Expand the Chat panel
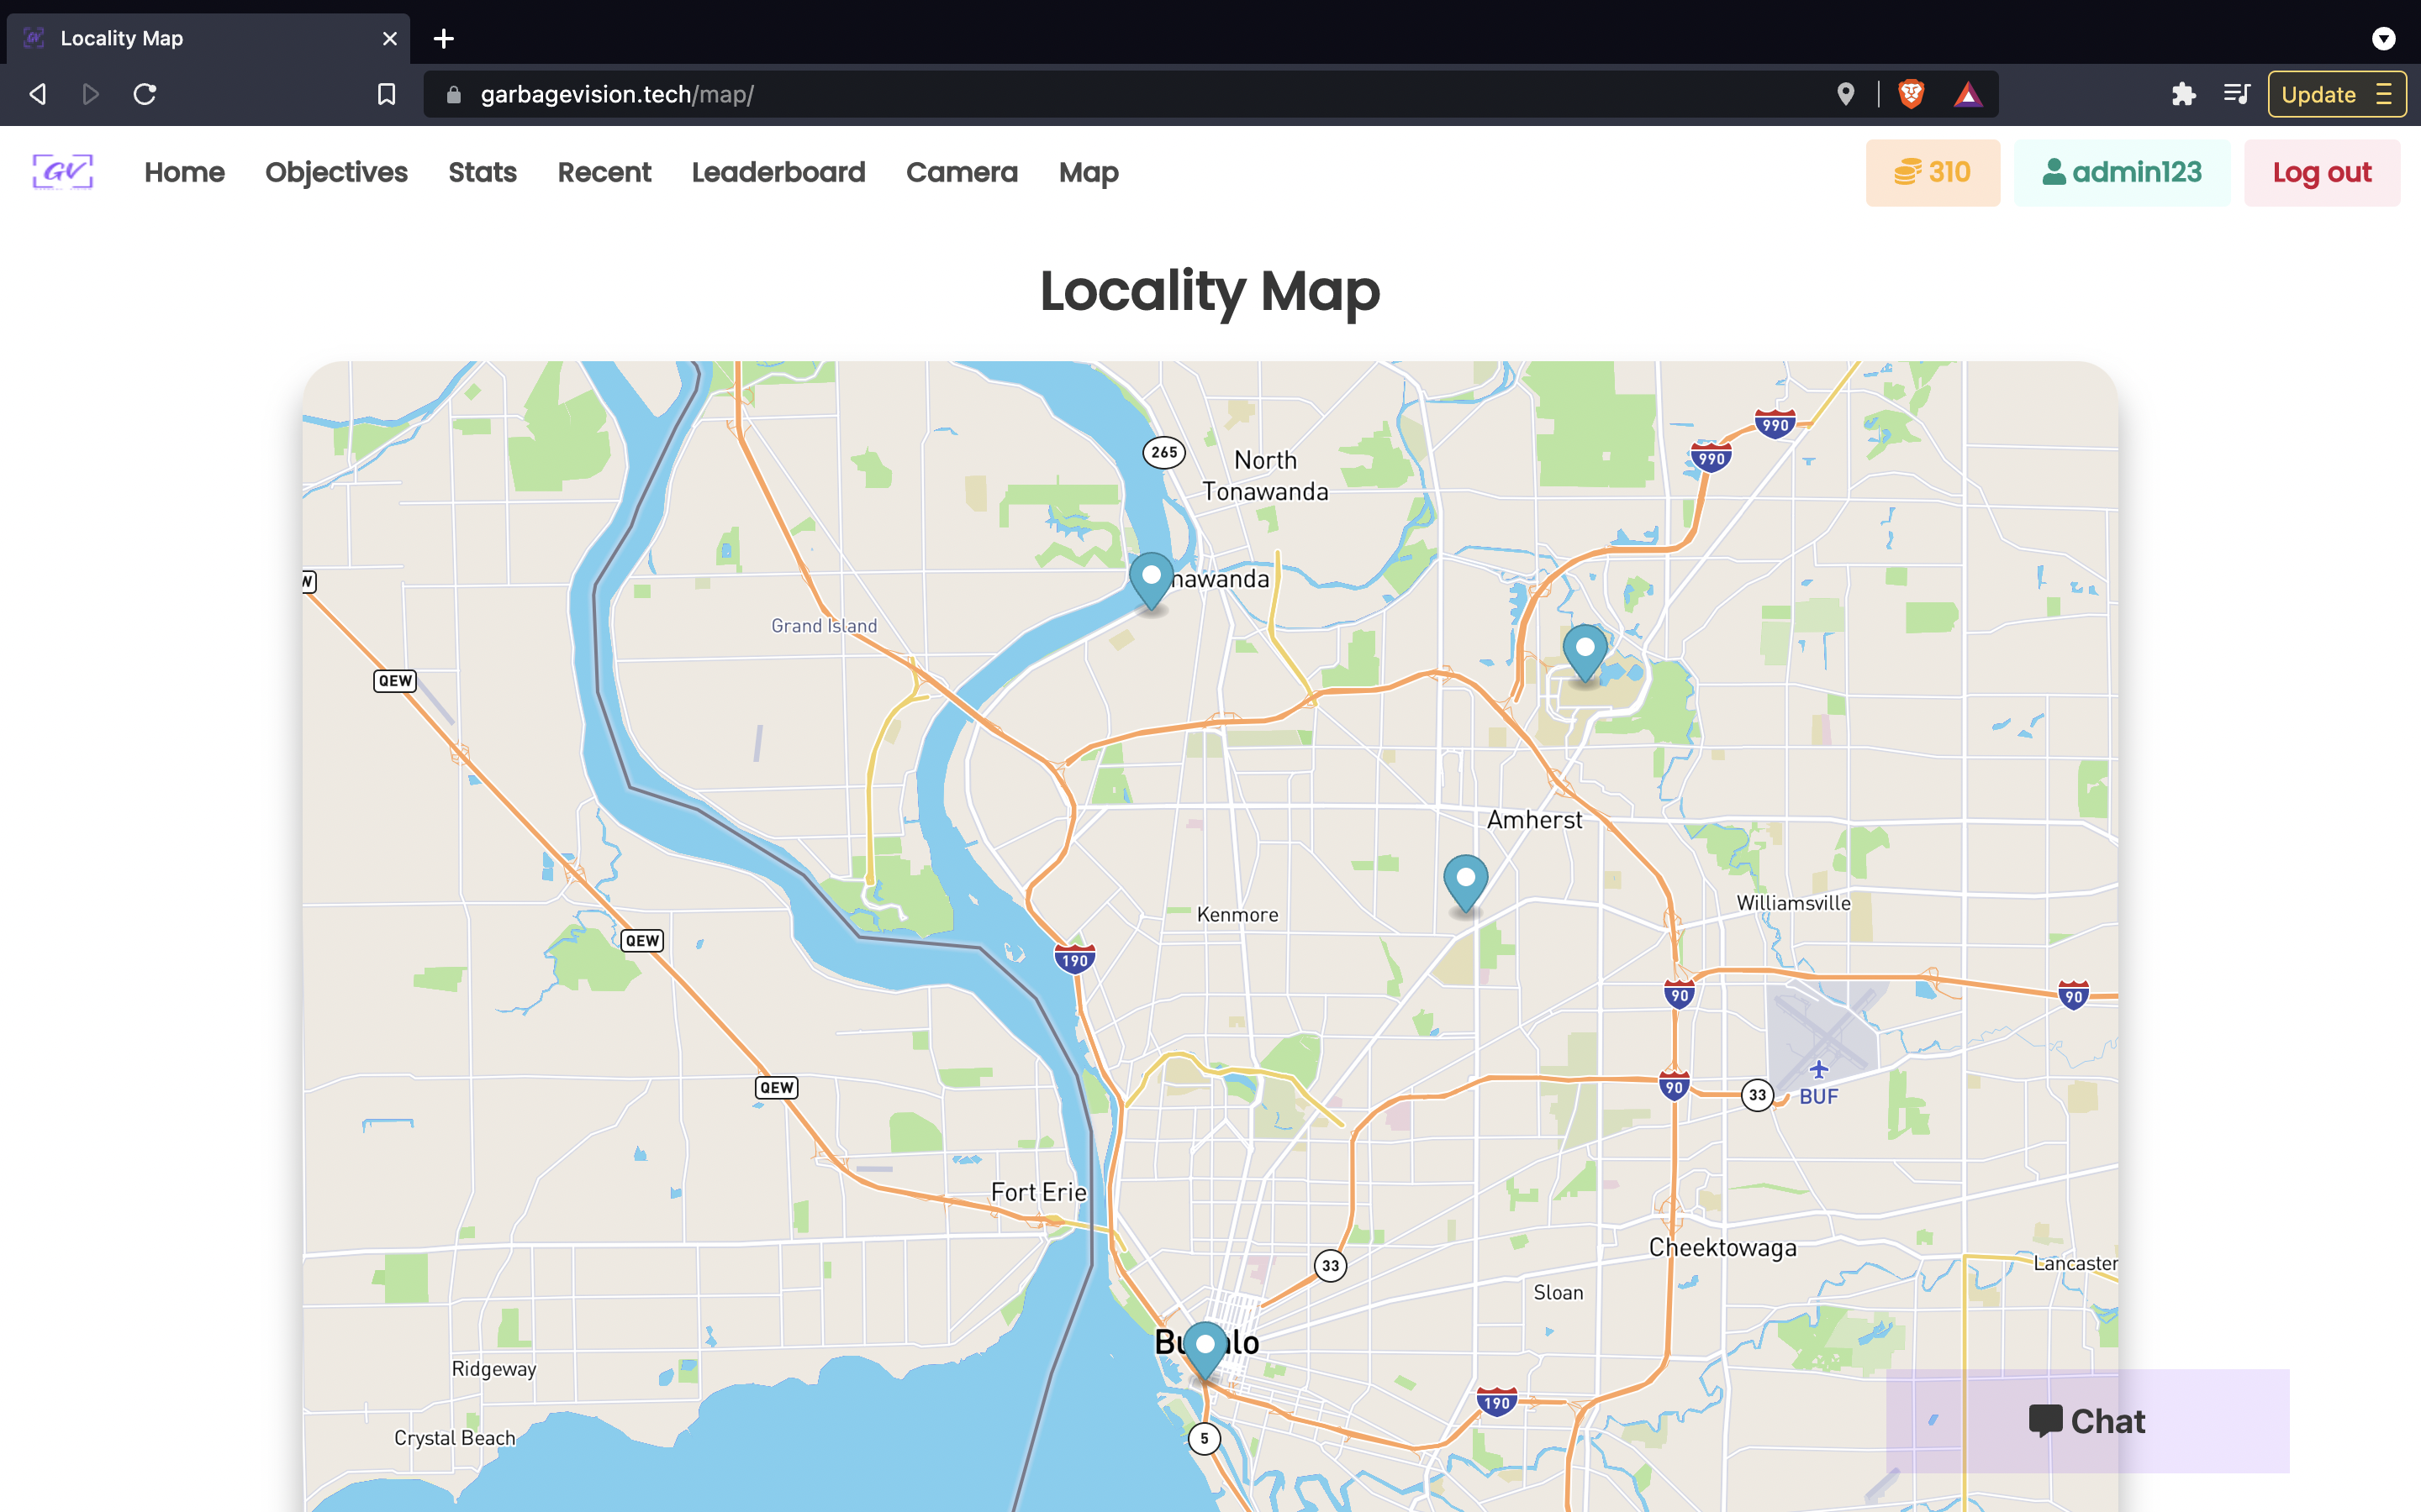2421x1512 pixels. (x=2087, y=1420)
